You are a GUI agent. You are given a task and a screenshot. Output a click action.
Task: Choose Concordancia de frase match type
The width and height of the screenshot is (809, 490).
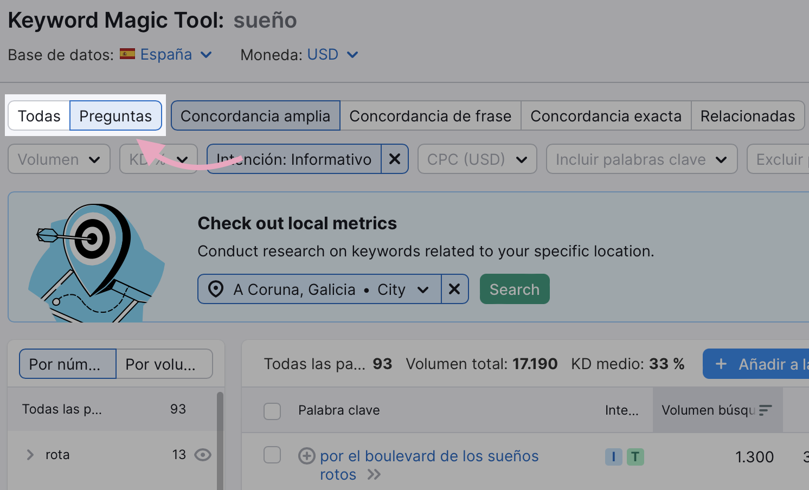(431, 116)
